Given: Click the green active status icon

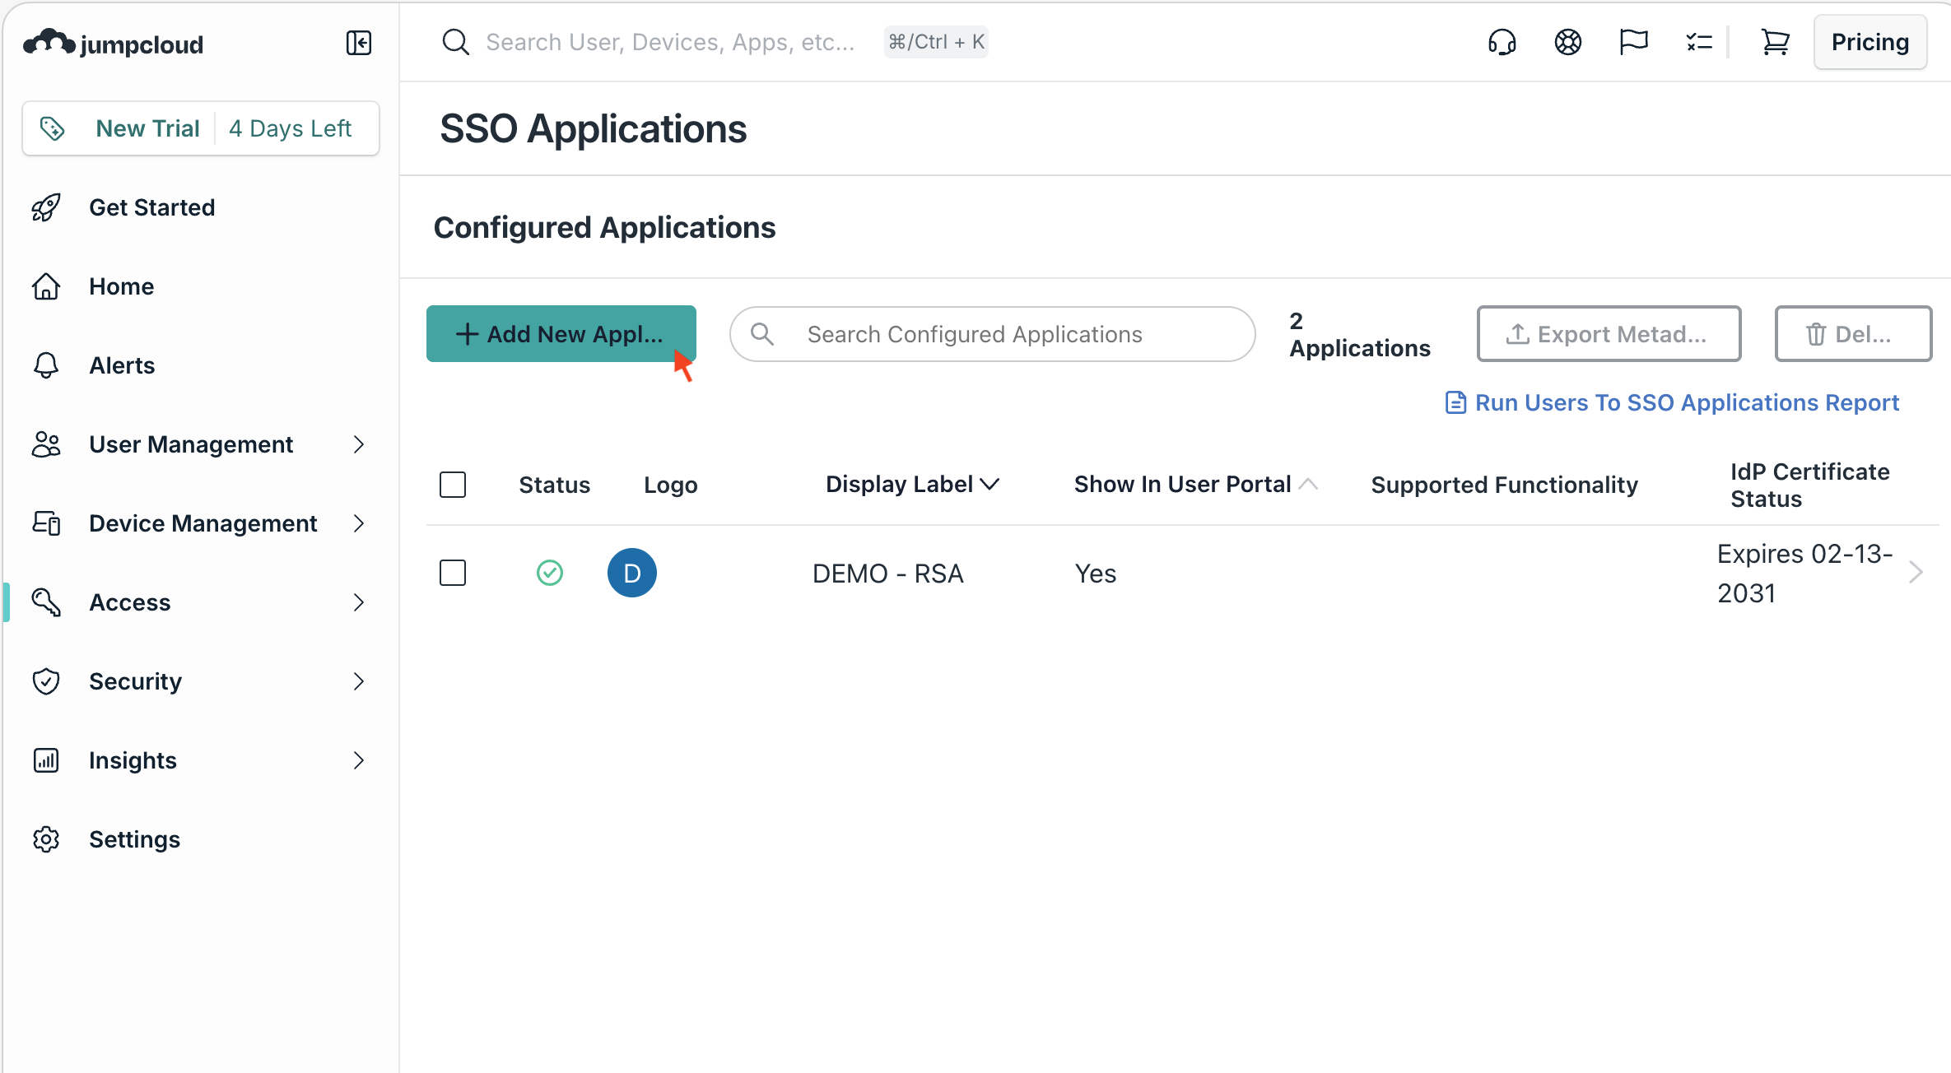Looking at the screenshot, I should pos(549,573).
